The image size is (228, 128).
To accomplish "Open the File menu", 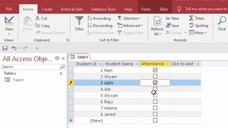I will (x=9, y=9).
